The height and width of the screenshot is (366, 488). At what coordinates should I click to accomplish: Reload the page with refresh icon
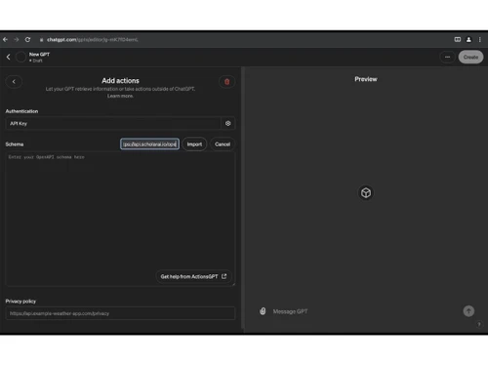(27, 40)
